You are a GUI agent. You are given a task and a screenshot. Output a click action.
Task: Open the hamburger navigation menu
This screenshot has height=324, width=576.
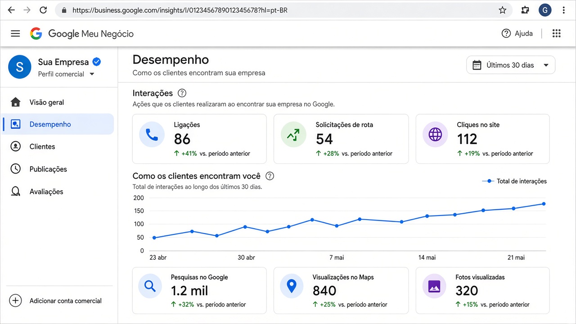coord(15,33)
